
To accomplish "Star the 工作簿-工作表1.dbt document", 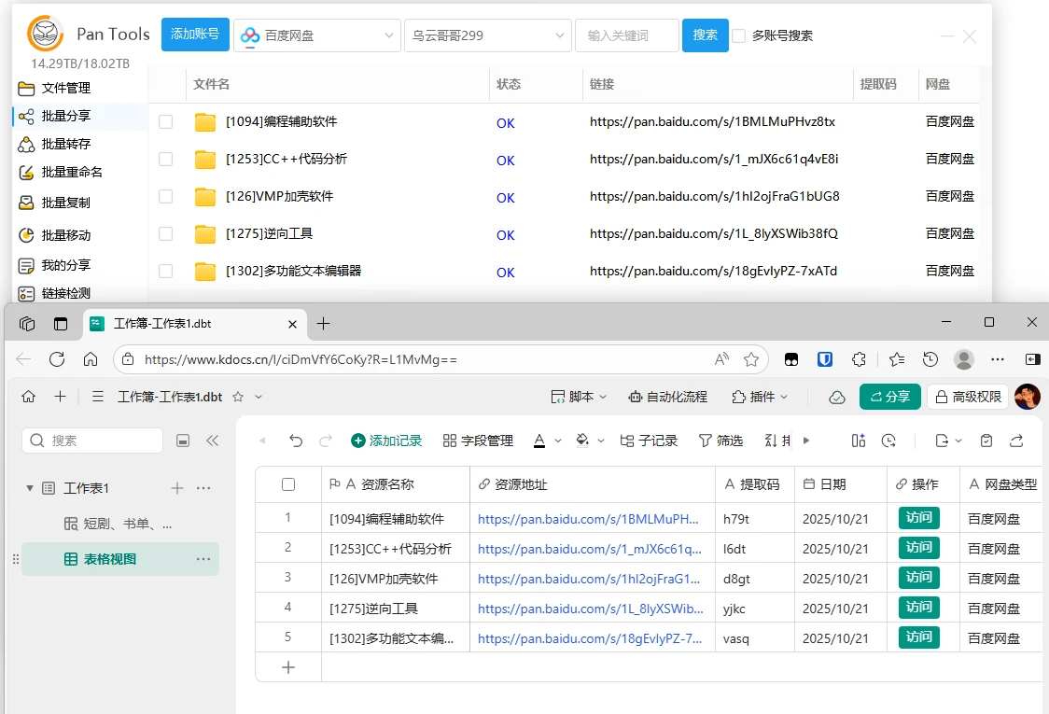I will pyautogui.click(x=238, y=397).
